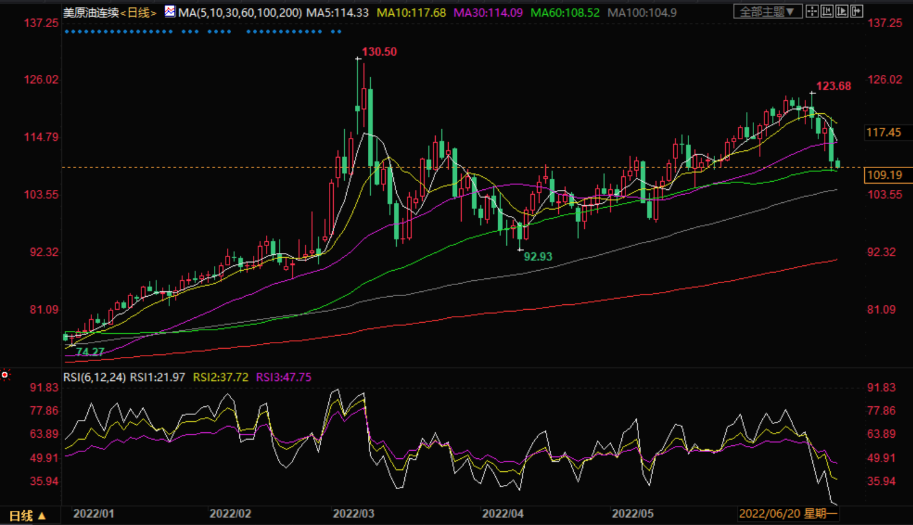Open the 全部主题 dropdown
Image resolution: width=913 pixels, height=525 pixels.
click(767, 12)
